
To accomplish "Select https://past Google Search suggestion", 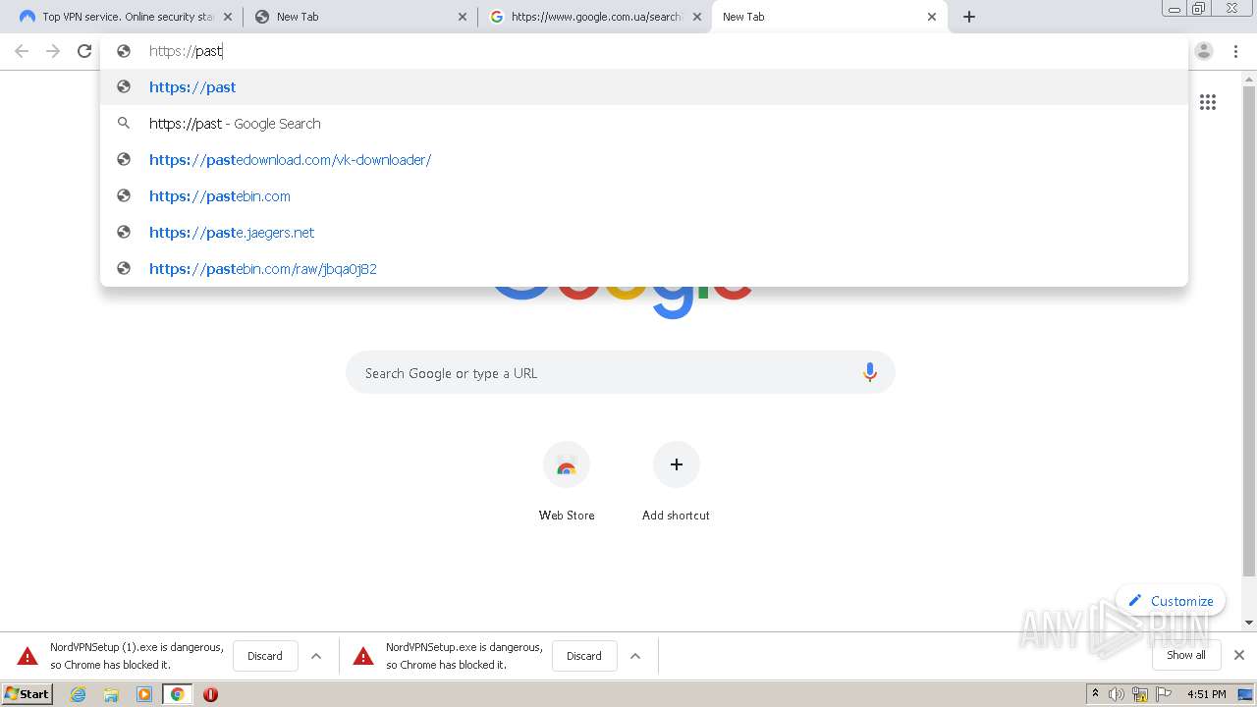I will 644,123.
